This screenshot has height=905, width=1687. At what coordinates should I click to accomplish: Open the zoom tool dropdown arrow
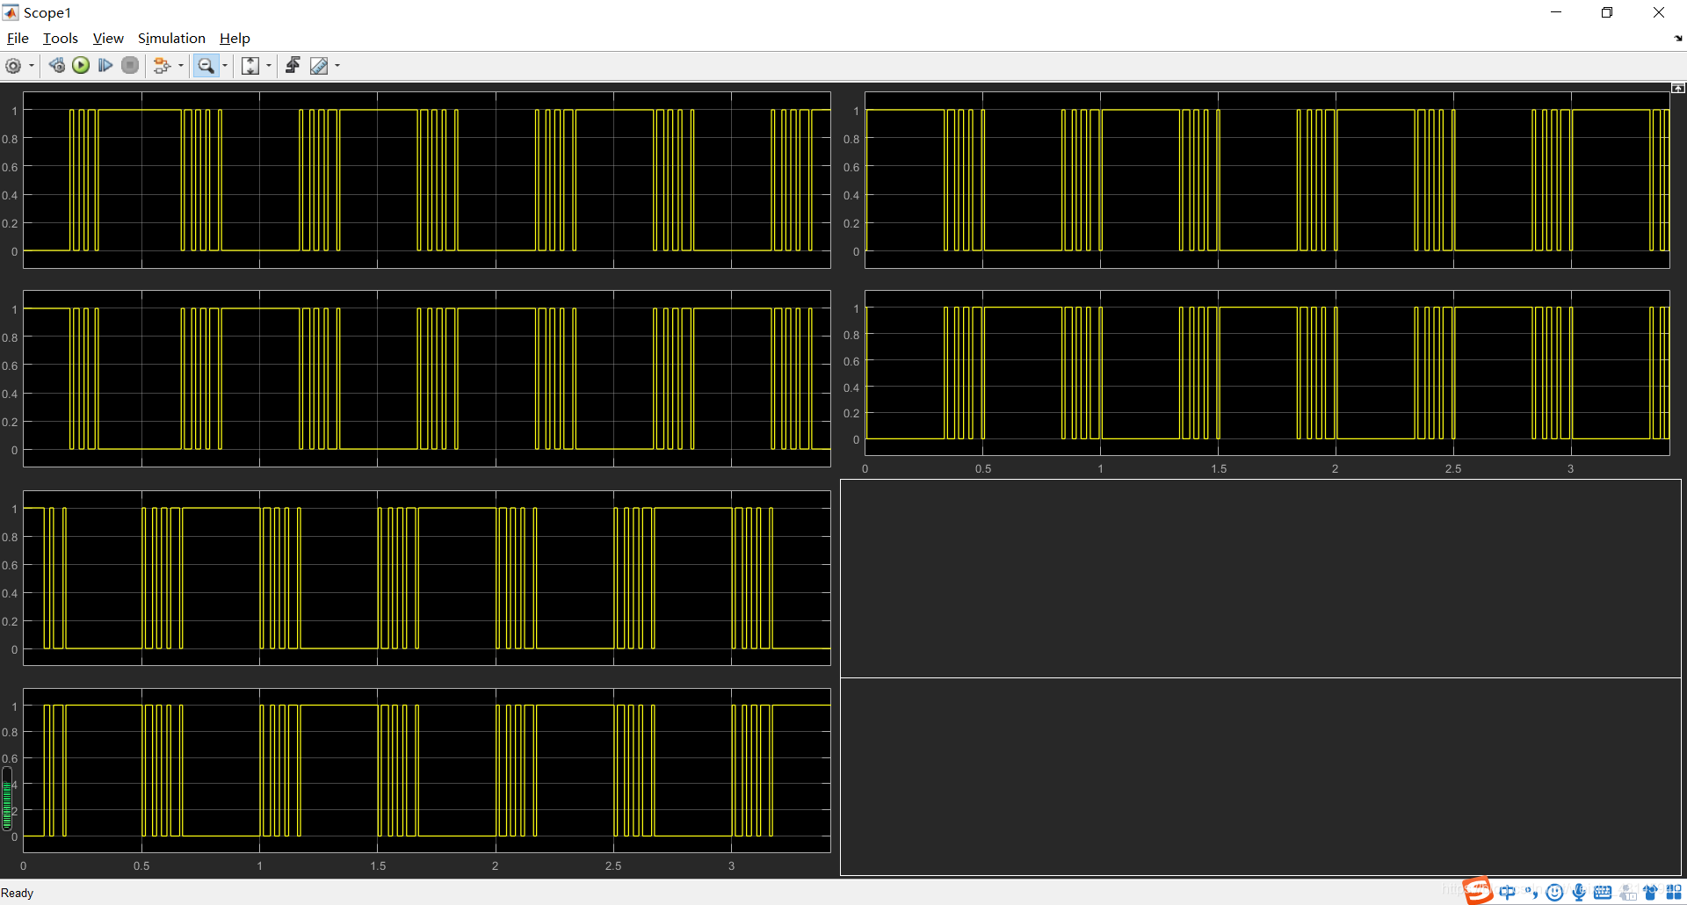coord(225,66)
